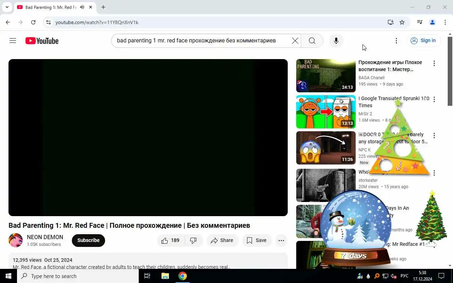Click title 'I Google Translated Sprunki 100 Times'

394,102
